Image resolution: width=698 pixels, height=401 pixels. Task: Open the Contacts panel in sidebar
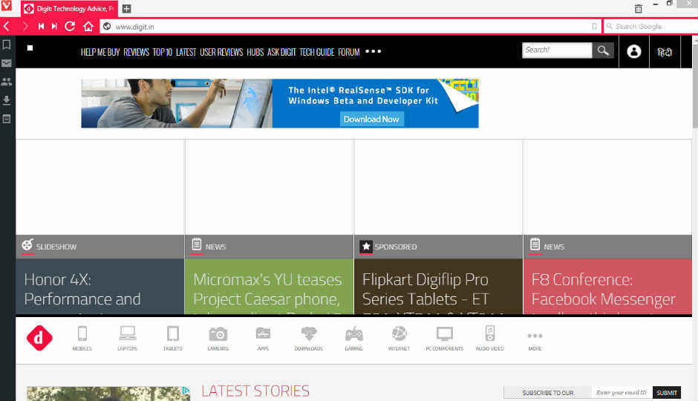tap(7, 82)
